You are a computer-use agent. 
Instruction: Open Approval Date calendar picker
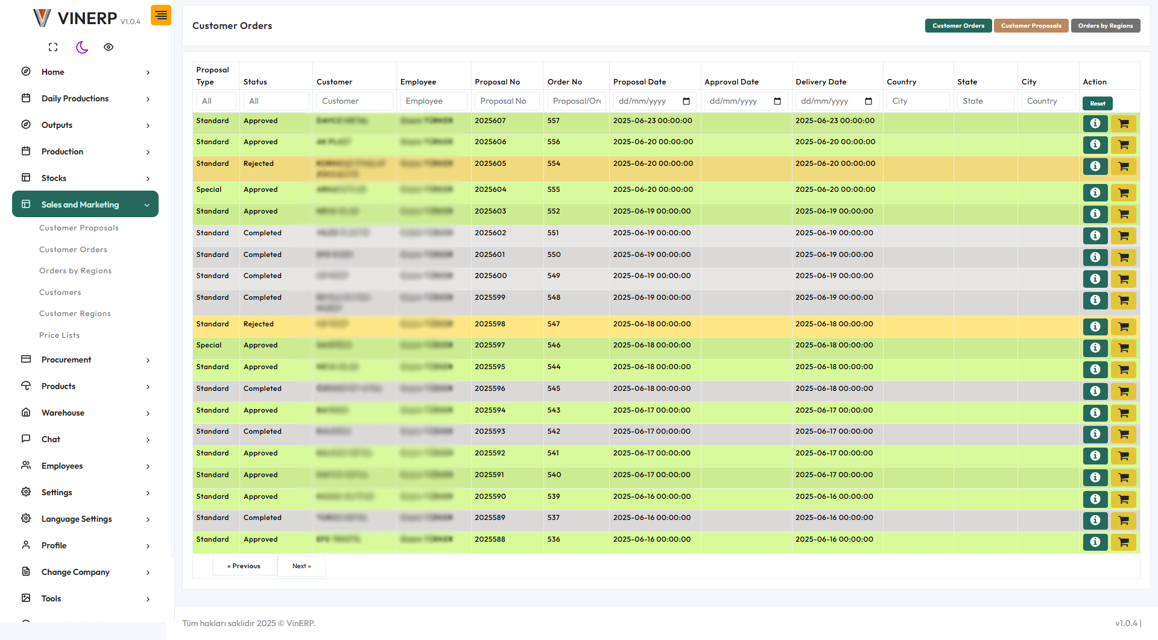click(777, 101)
